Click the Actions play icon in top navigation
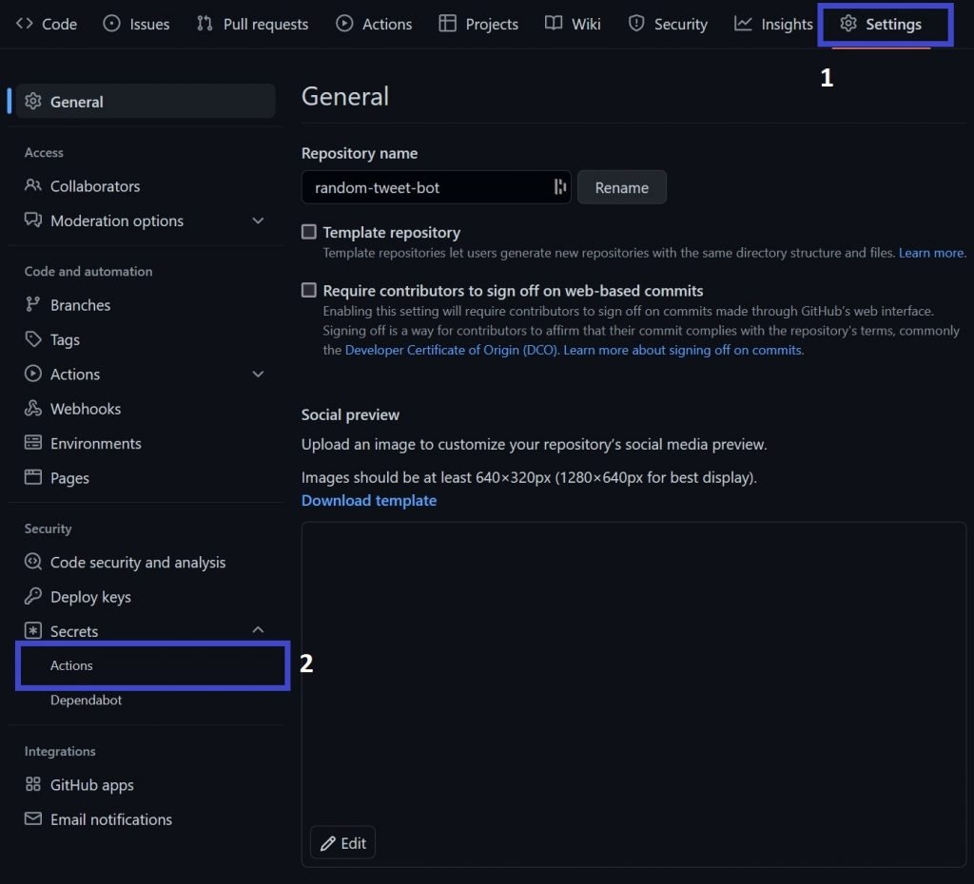This screenshot has height=884, width=974. (x=344, y=24)
